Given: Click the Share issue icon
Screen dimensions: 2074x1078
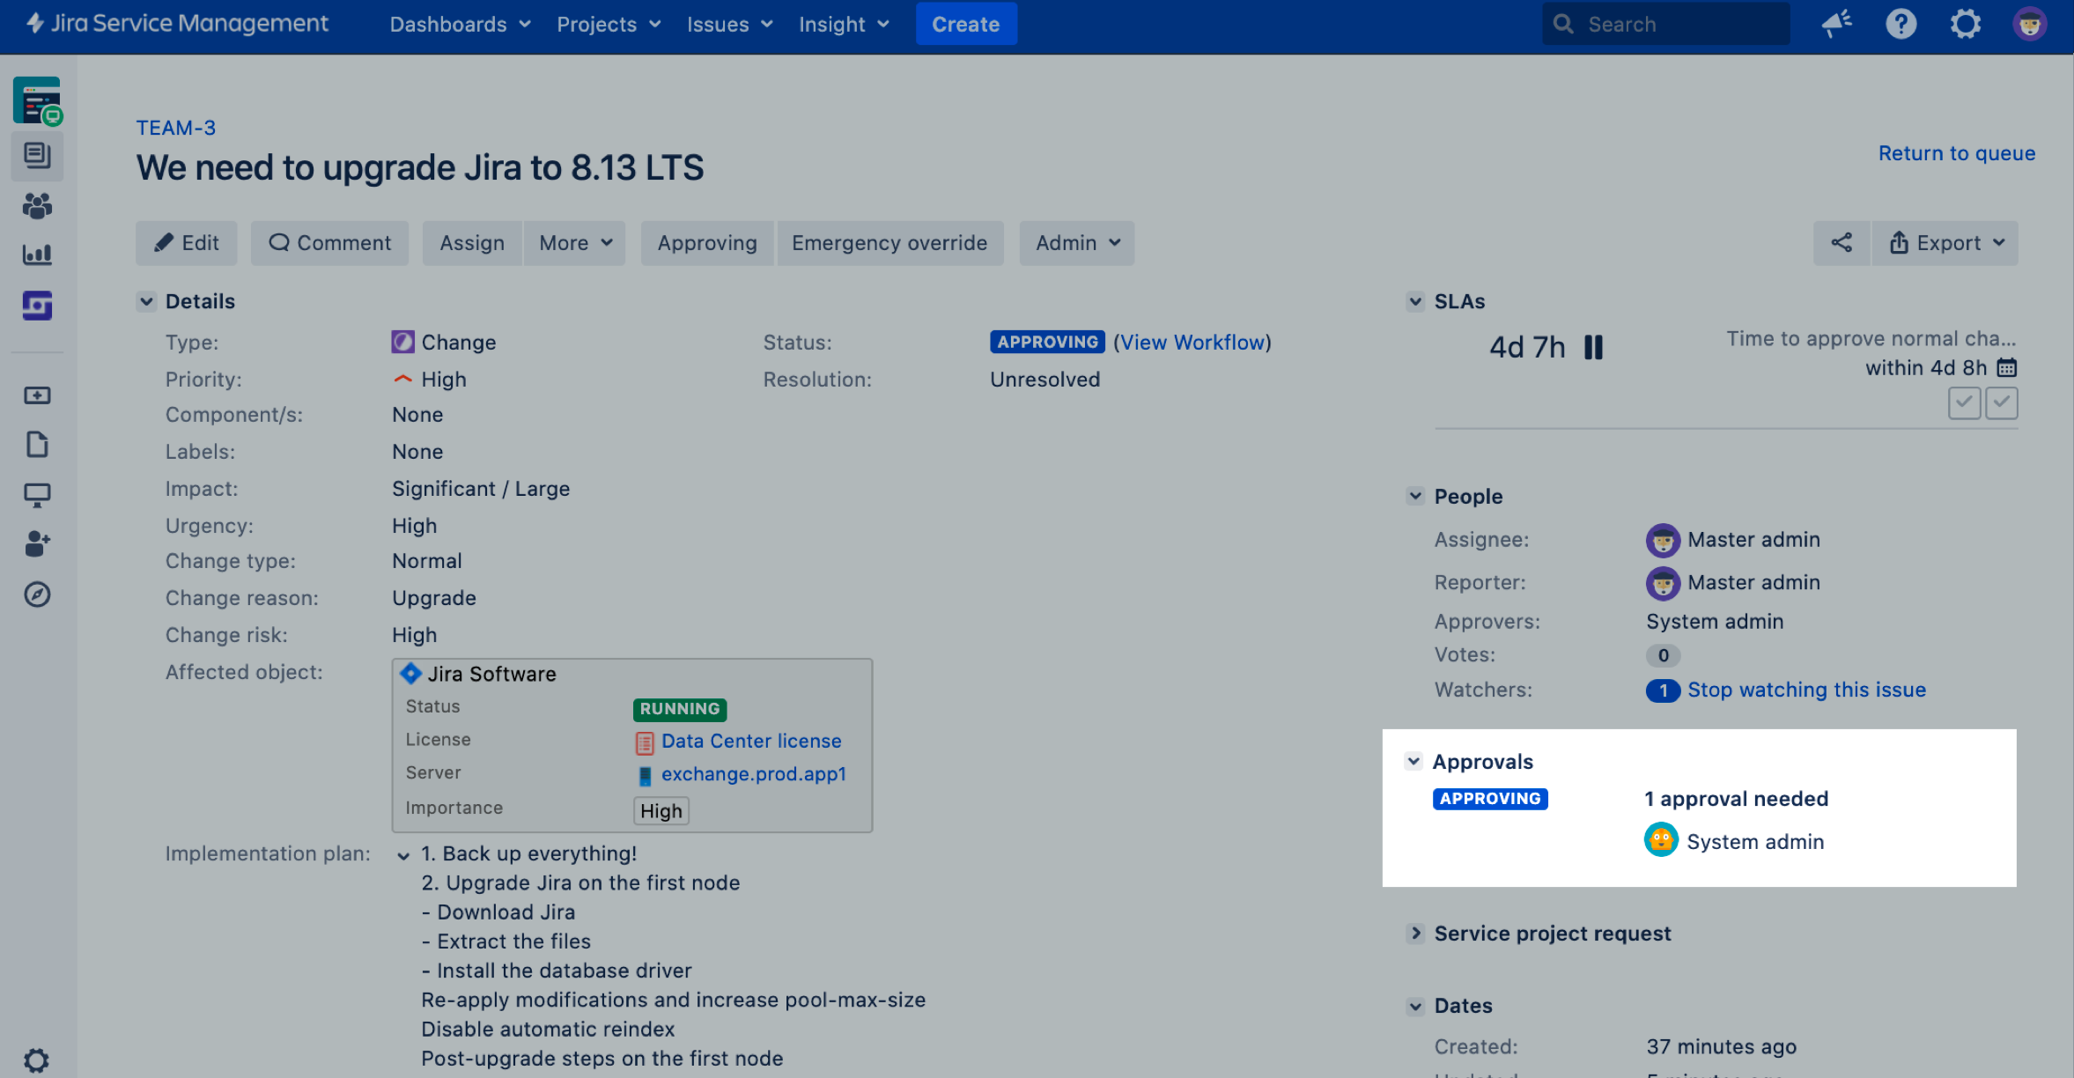Looking at the screenshot, I should pyautogui.click(x=1842, y=243).
